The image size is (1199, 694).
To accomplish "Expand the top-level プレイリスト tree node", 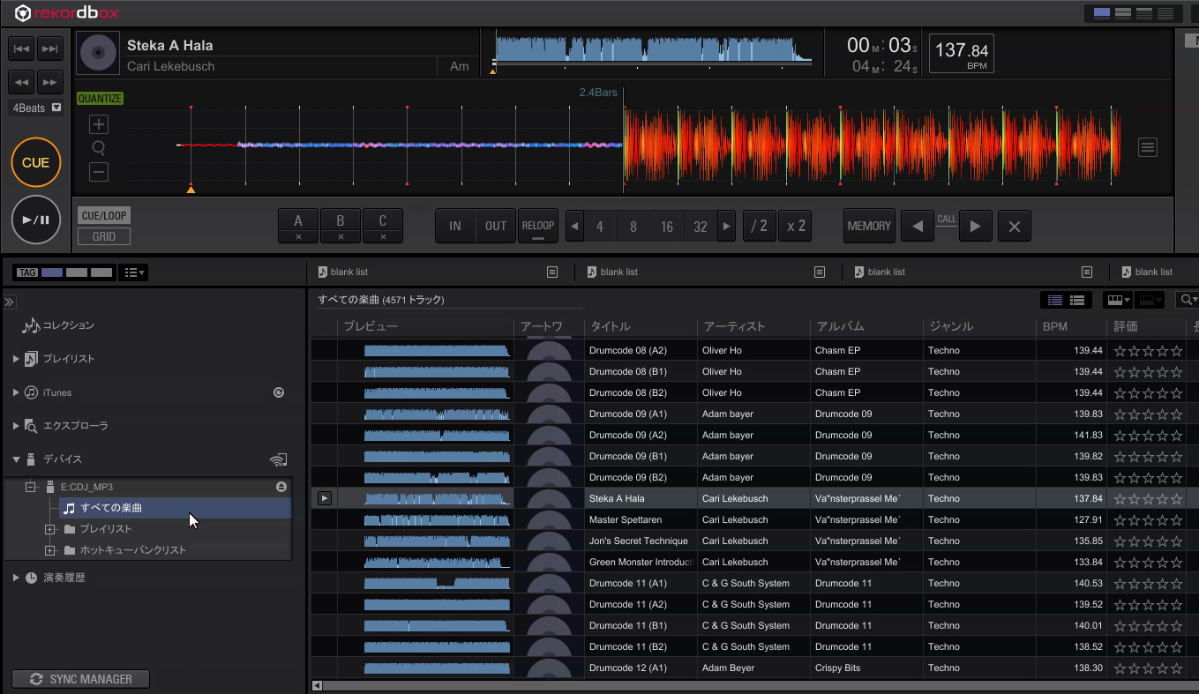I will [16, 359].
